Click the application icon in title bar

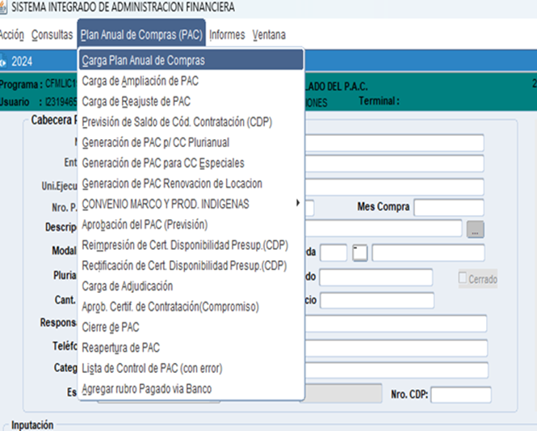point(4,8)
